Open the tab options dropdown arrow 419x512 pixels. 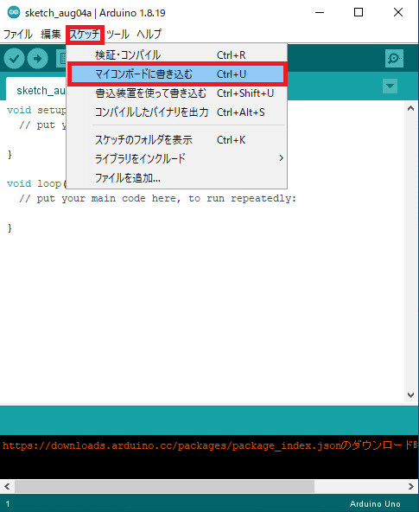[x=390, y=86]
